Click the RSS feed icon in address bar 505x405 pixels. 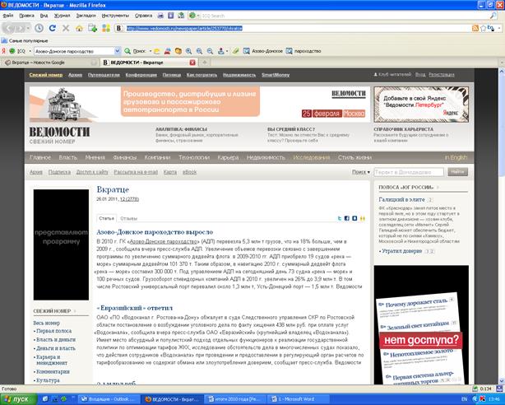(x=475, y=28)
